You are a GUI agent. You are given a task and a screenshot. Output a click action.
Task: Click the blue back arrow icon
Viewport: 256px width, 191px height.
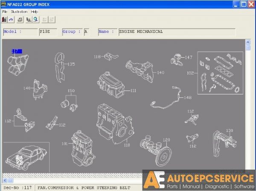coord(11,20)
